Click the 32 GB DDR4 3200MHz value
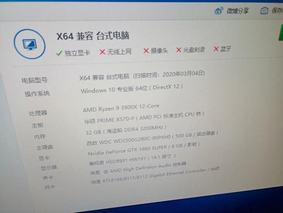This screenshot has height=213, width=283. [126, 130]
